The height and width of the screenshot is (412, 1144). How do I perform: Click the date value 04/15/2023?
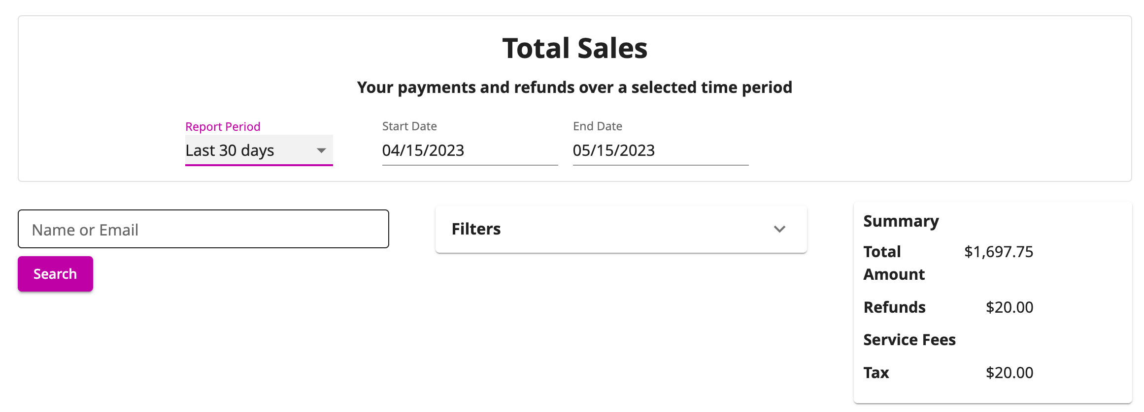point(423,150)
